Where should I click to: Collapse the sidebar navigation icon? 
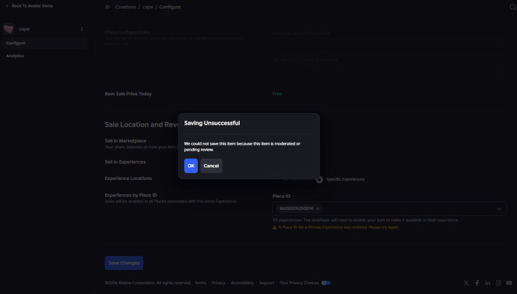click(x=107, y=7)
